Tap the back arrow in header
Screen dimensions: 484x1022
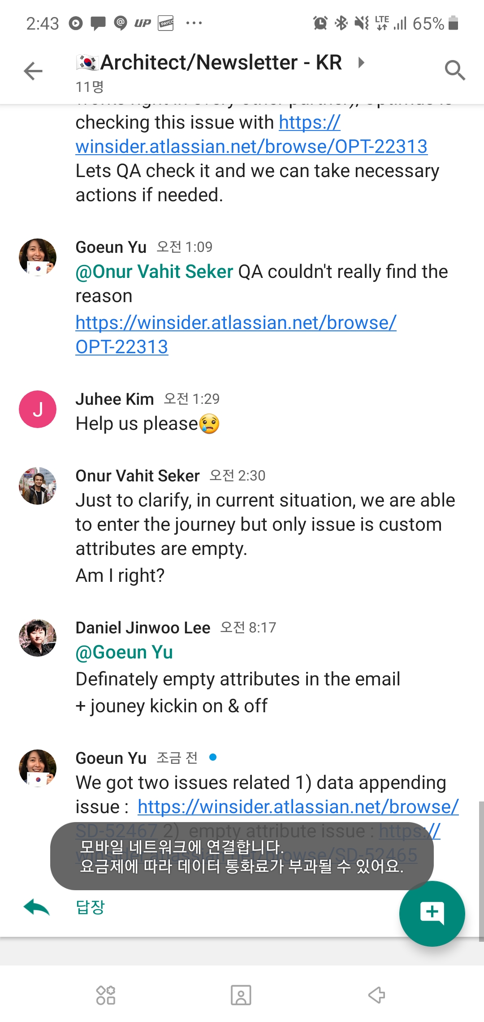[x=33, y=71]
